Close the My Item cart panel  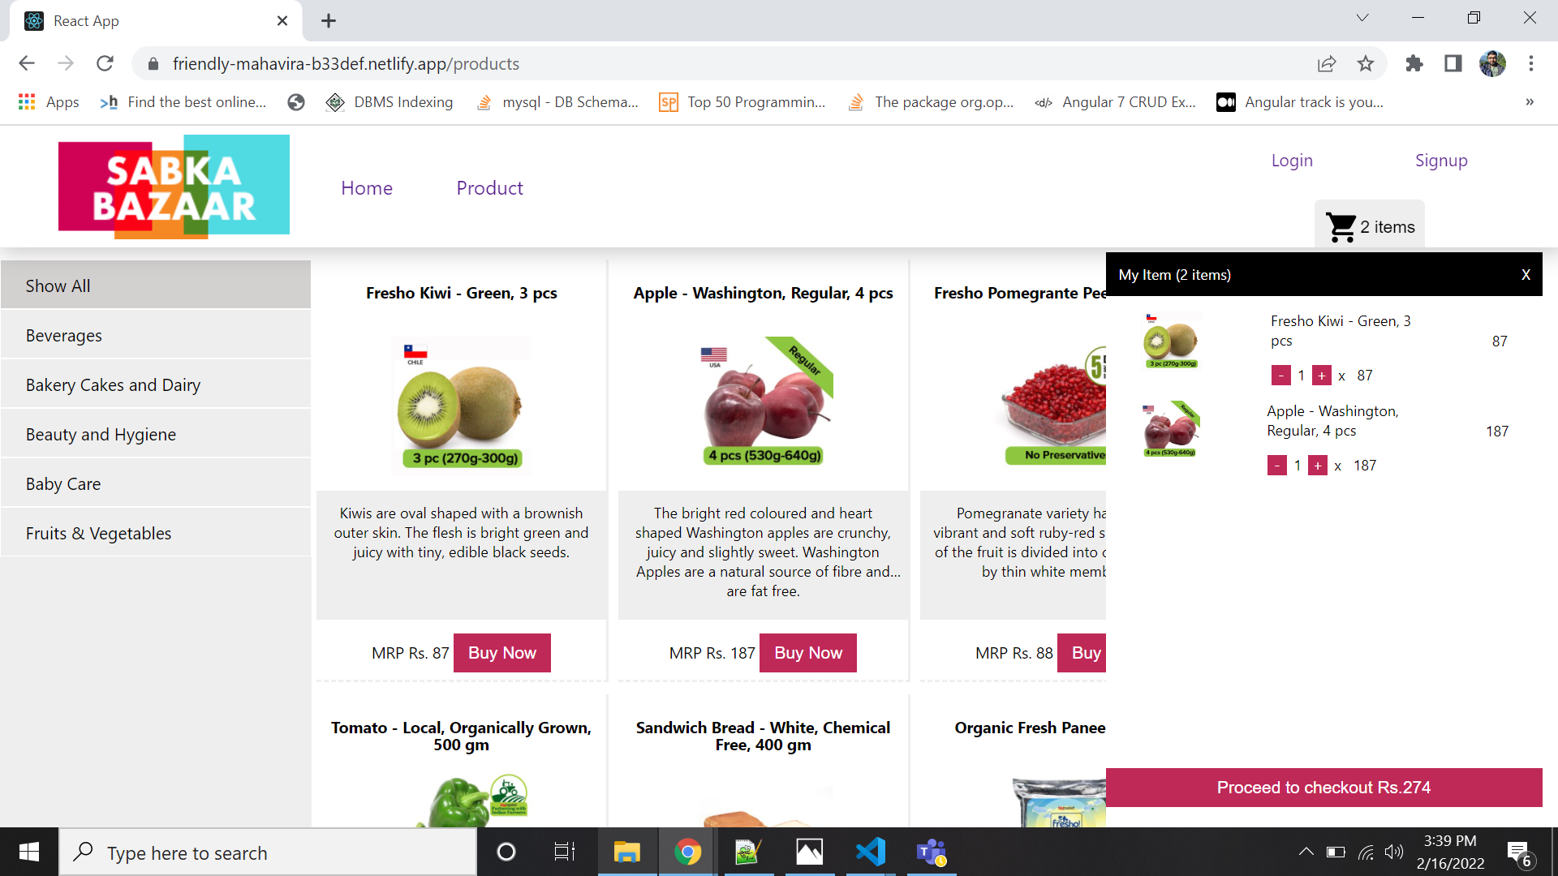coord(1526,274)
